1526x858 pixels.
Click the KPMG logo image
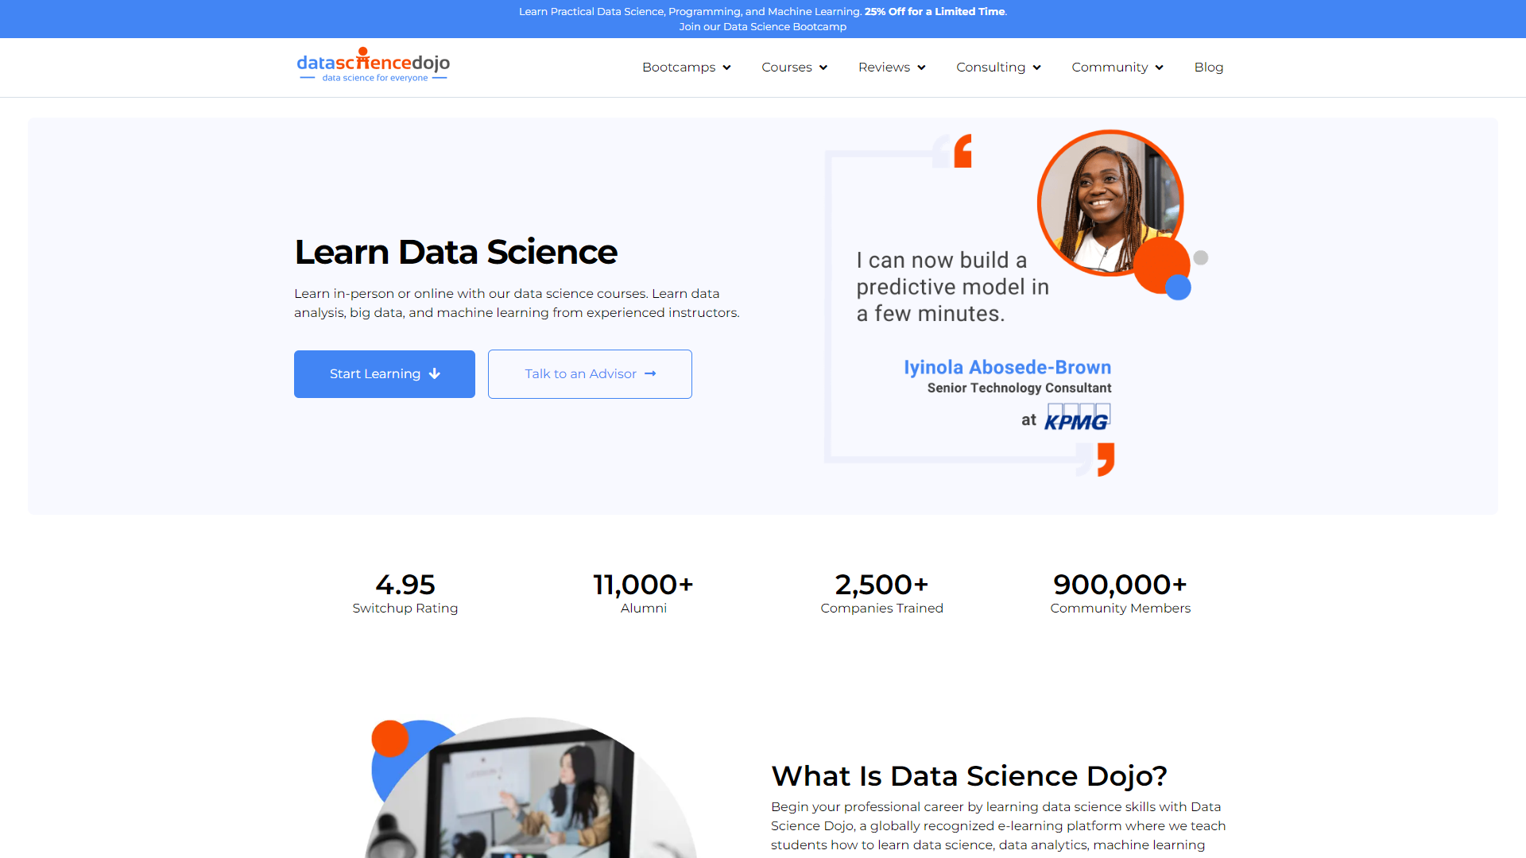tap(1075, 417)
